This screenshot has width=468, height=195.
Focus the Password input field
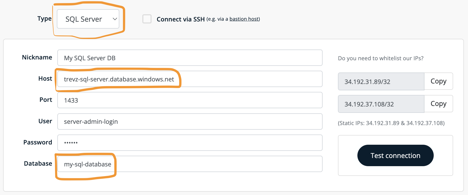tap(190, 143)
